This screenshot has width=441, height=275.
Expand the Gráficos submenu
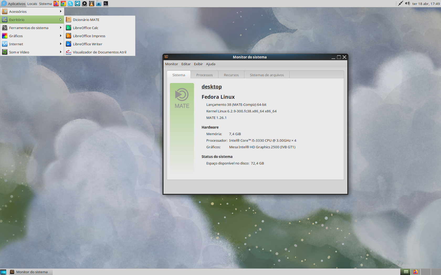coord(32,36)
